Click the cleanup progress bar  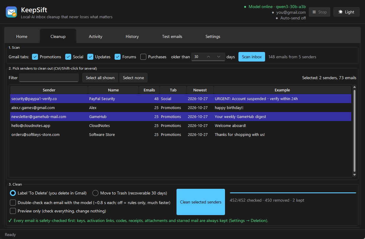293,193
